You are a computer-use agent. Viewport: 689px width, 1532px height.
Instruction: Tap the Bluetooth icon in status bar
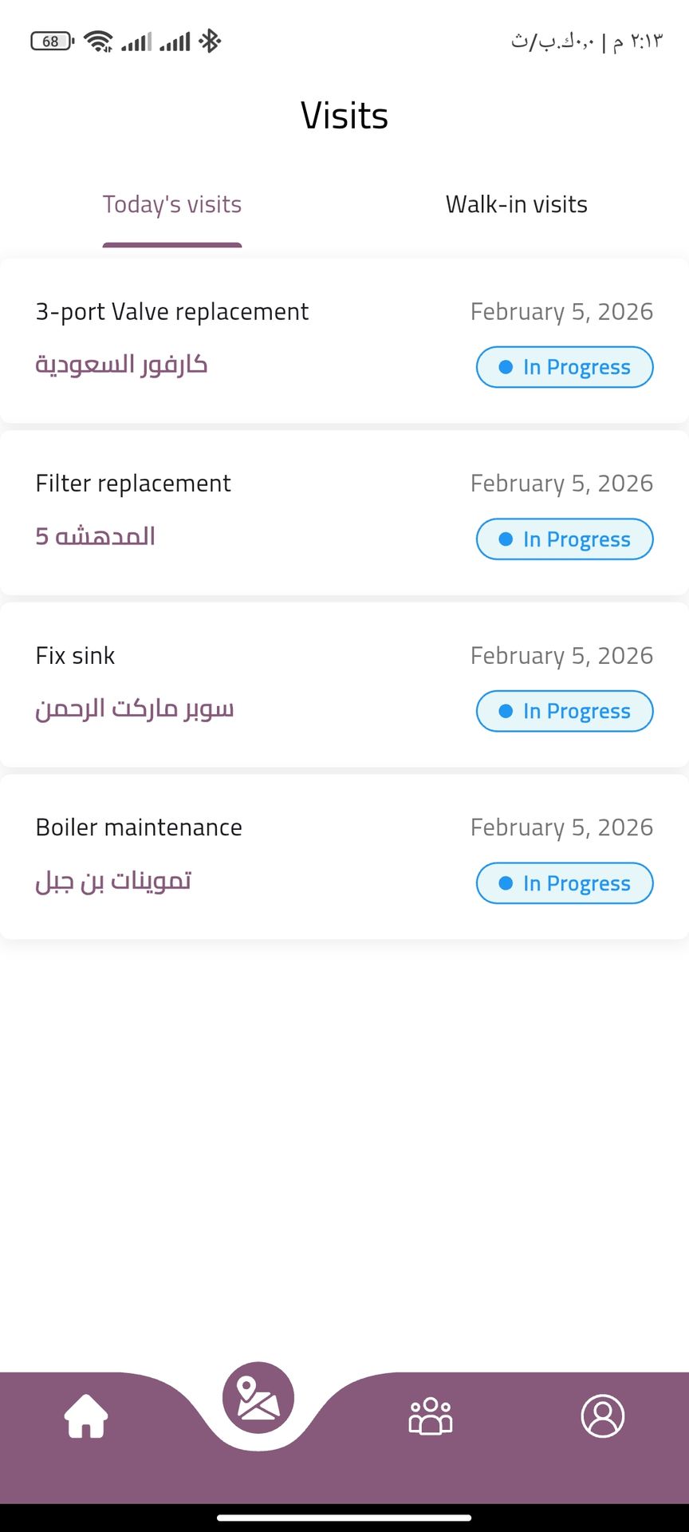tap(211, 41)
